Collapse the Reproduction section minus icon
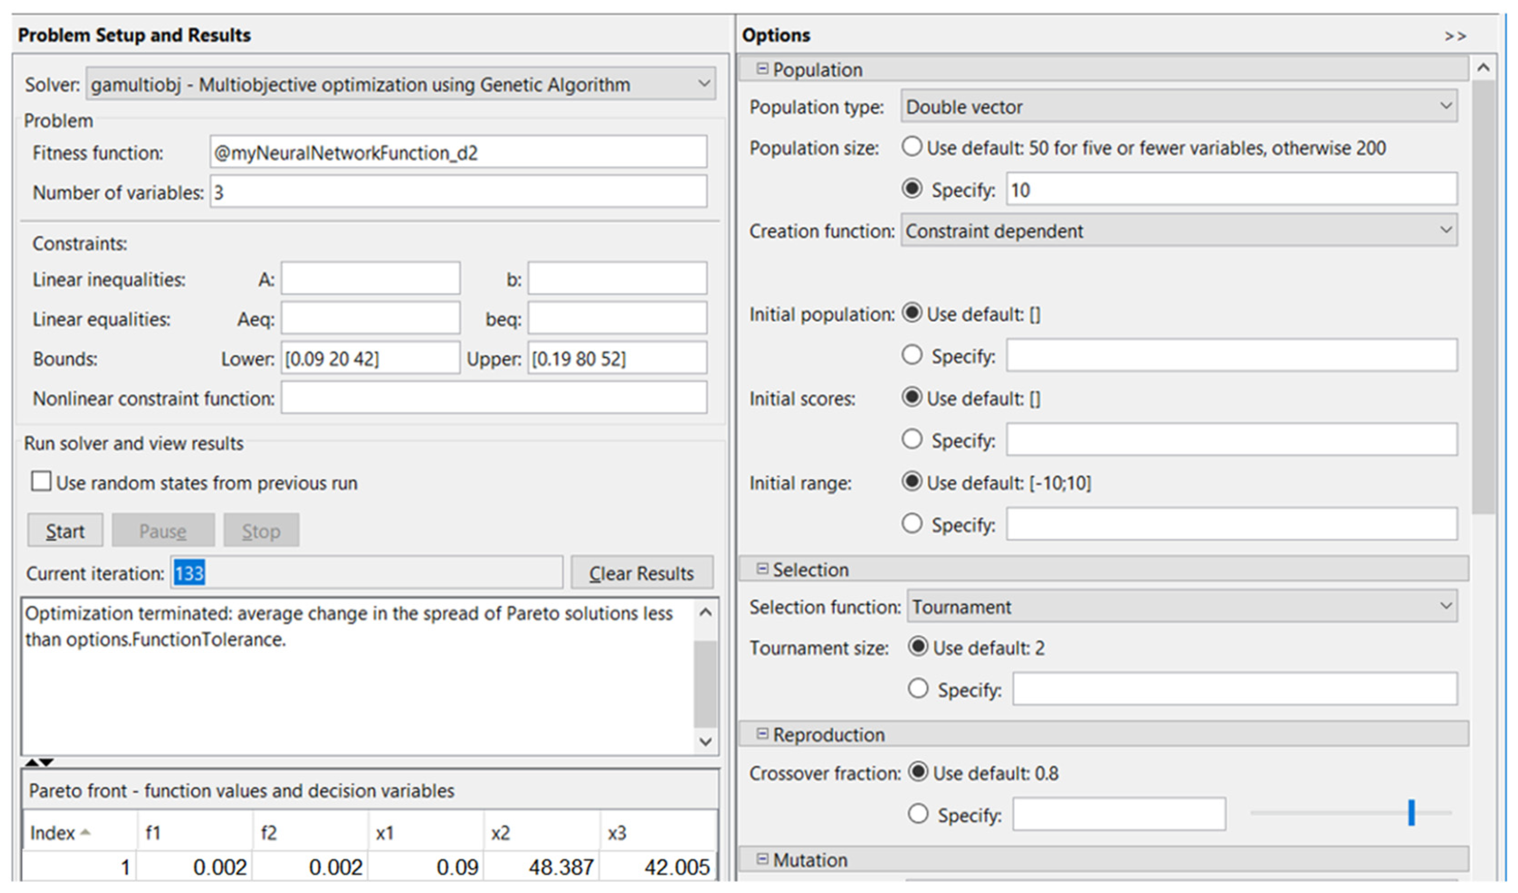This screenshot has width=1518, height=893. [x=762, y=734]
